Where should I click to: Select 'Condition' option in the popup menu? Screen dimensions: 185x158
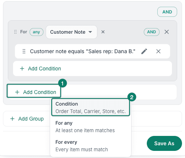(91, 107)
